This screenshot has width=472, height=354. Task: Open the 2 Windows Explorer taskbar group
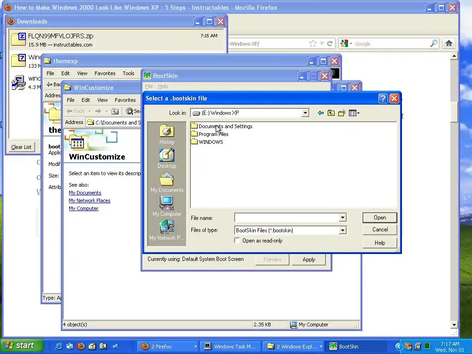pyautogui.click(x=294, y=347)
